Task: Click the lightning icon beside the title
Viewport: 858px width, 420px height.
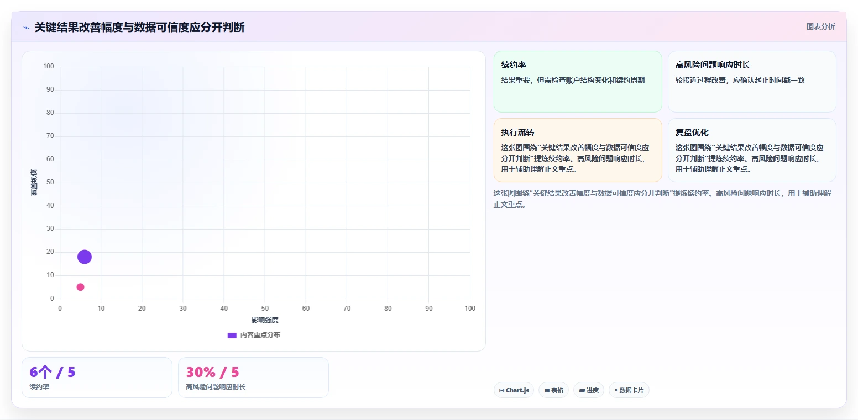Action: click(x=26, y=28)
